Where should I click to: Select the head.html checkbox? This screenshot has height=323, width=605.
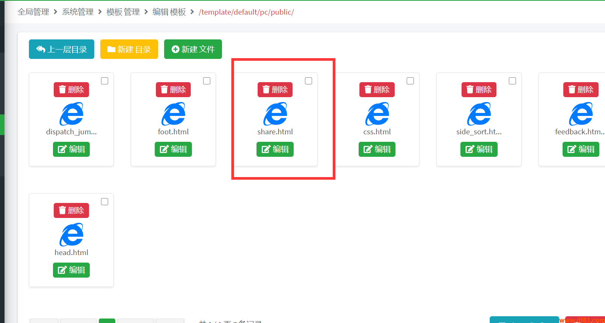105,202
